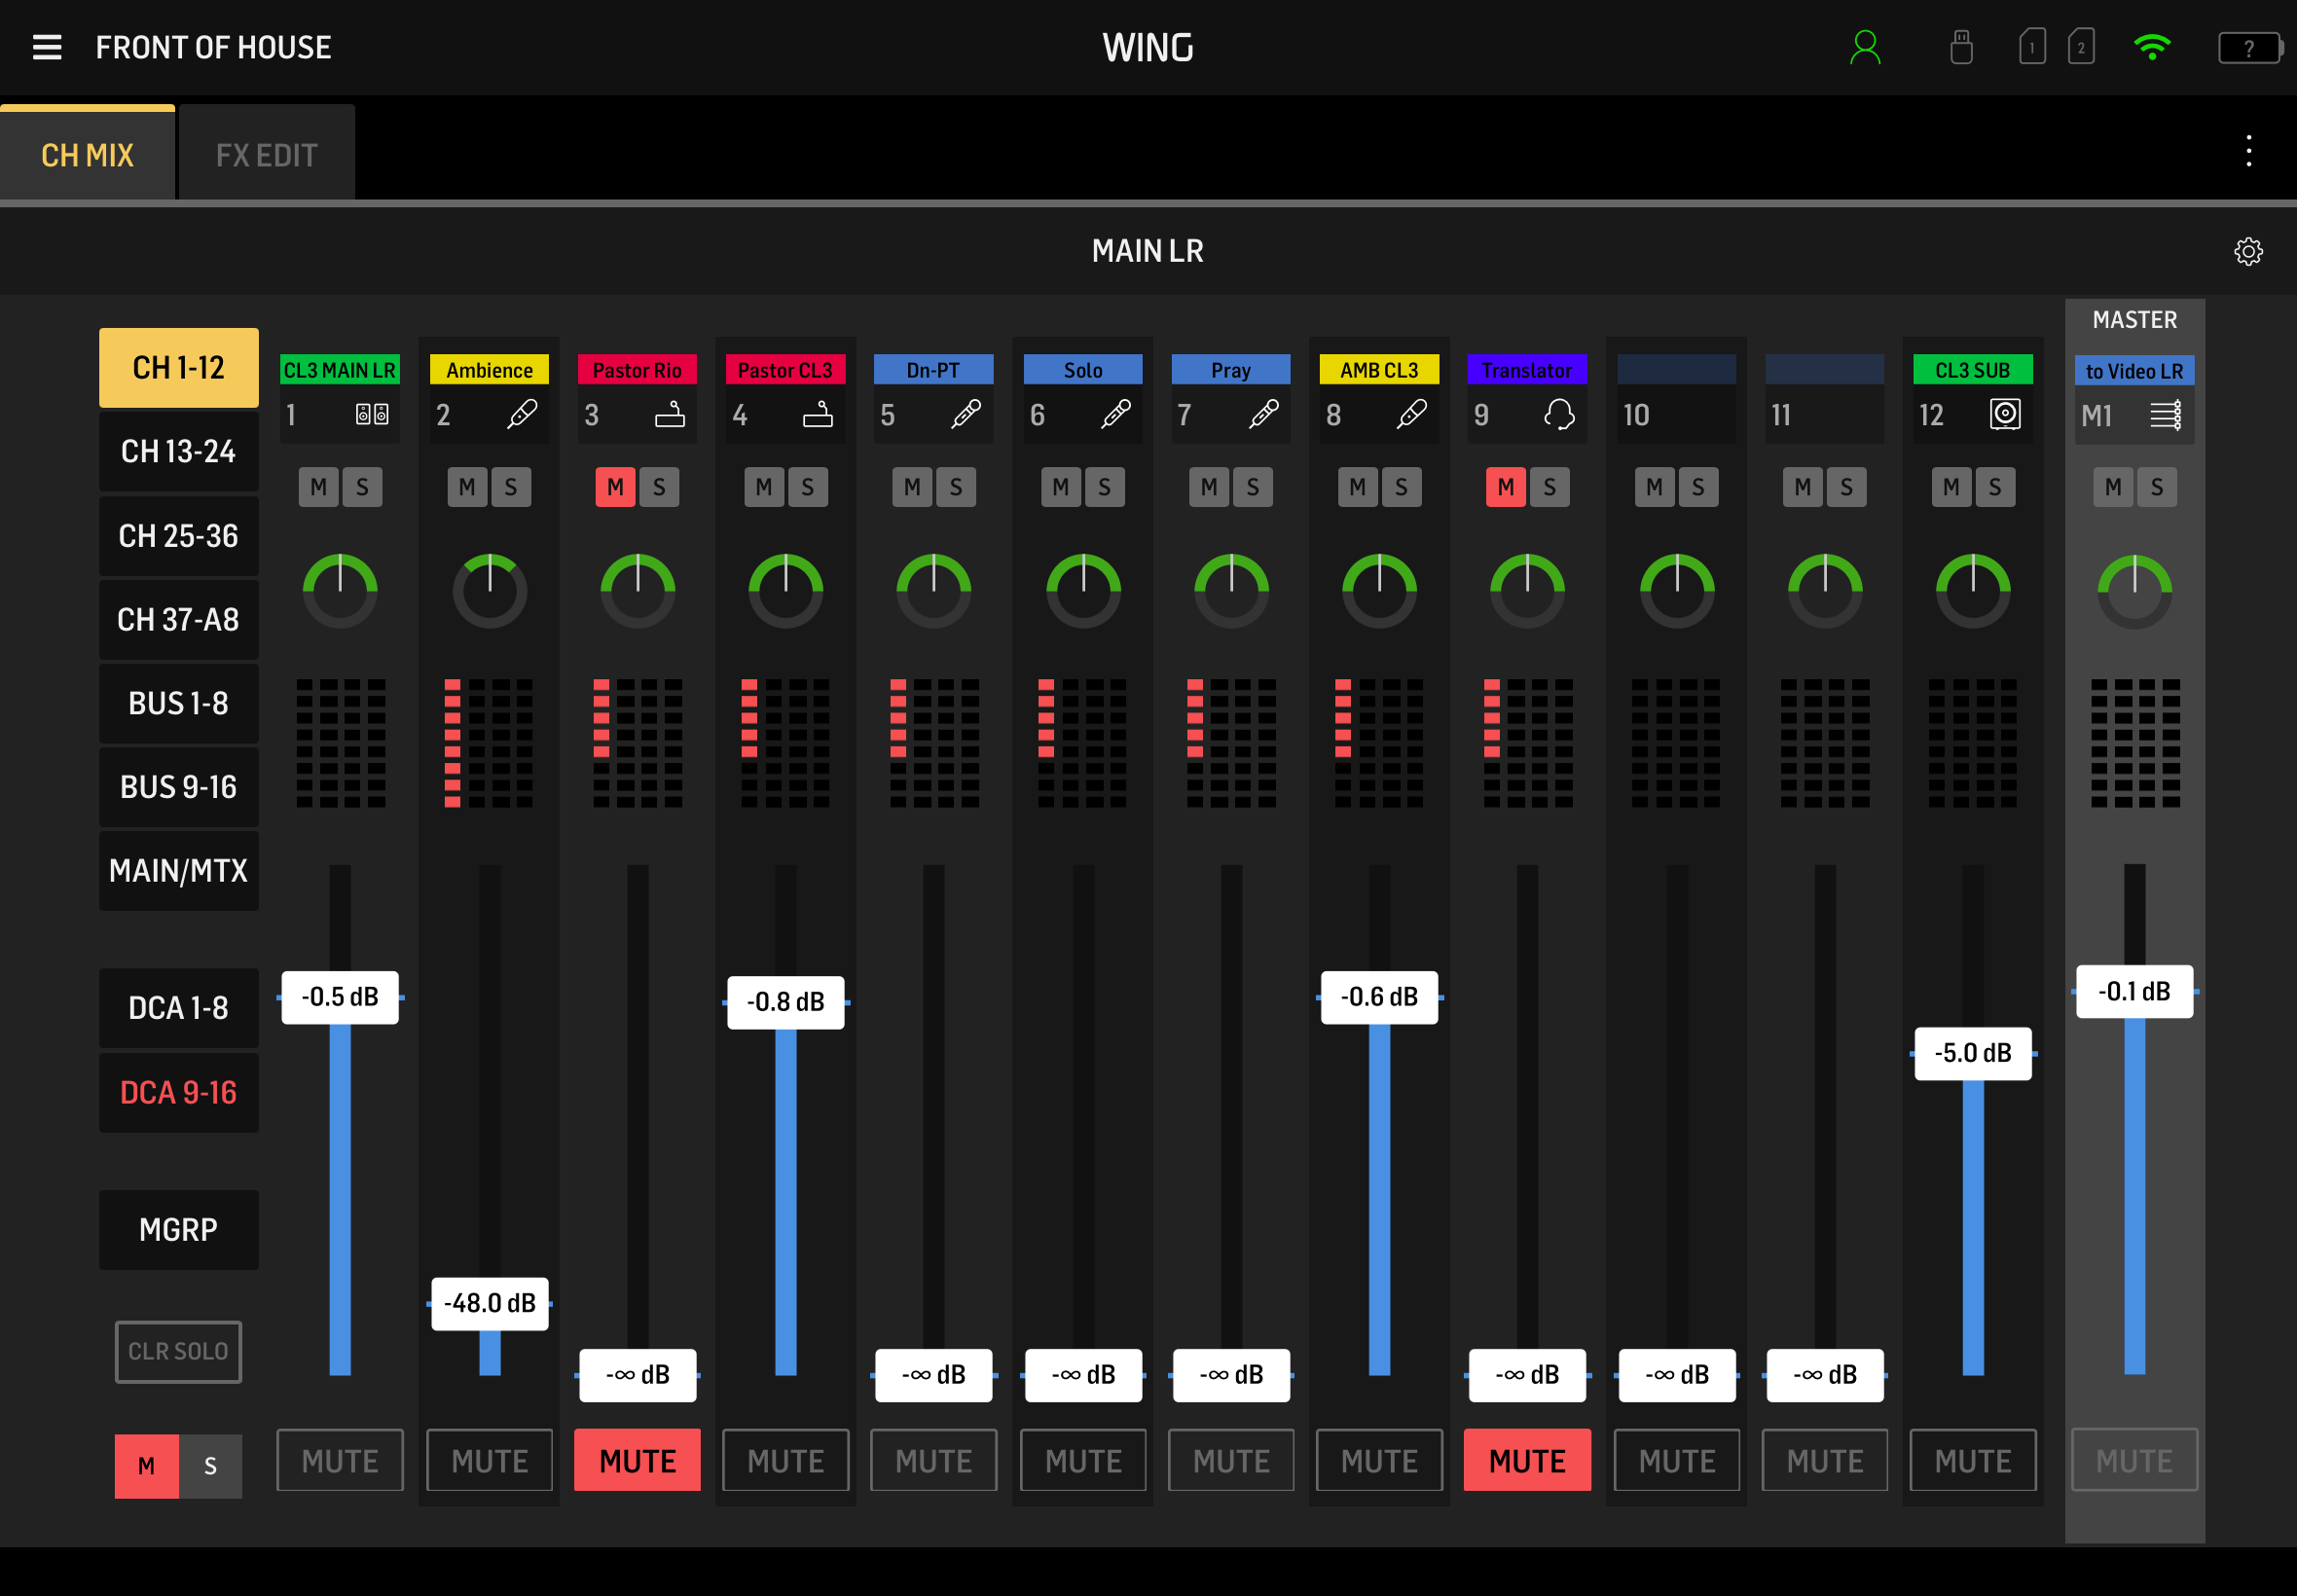Click the user profile icon
Image resolution: width=2297 pixels, height=1596 pixels.
tap(1864, 47)
